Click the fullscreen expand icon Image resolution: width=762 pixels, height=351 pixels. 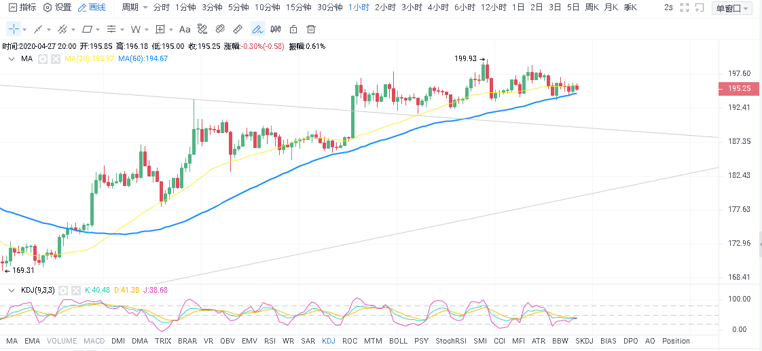(685, 7)
